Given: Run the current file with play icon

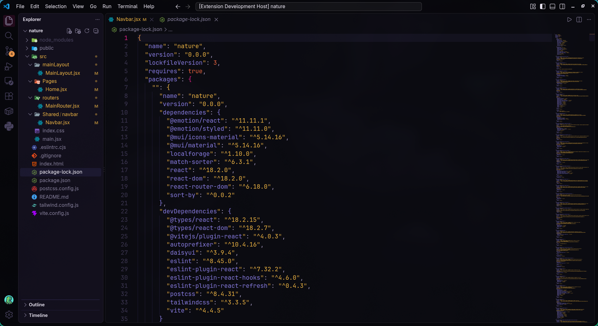Looking at the screenshot, I should point(569,19).
